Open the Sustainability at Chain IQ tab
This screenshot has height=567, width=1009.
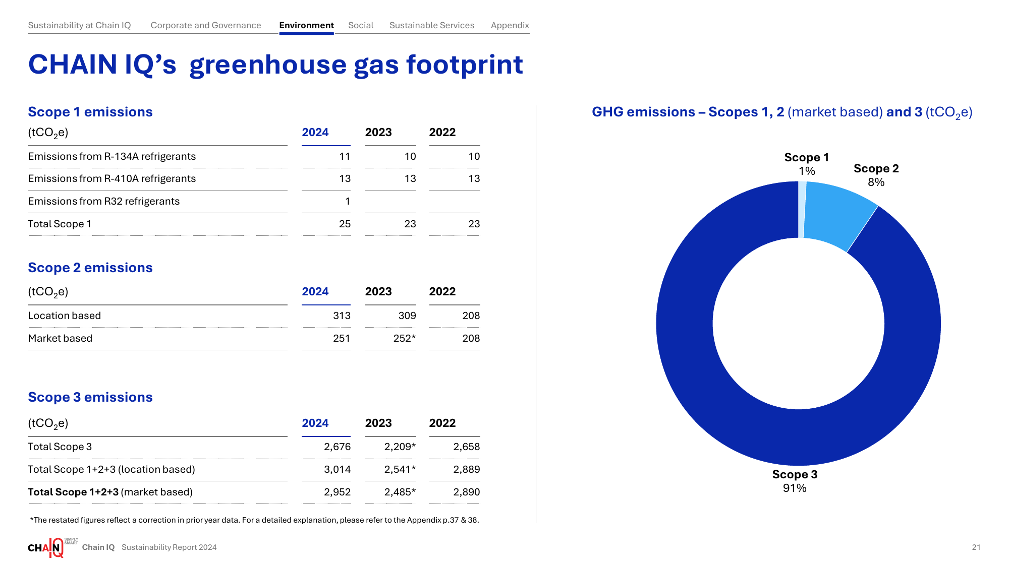tap(79, 25)
